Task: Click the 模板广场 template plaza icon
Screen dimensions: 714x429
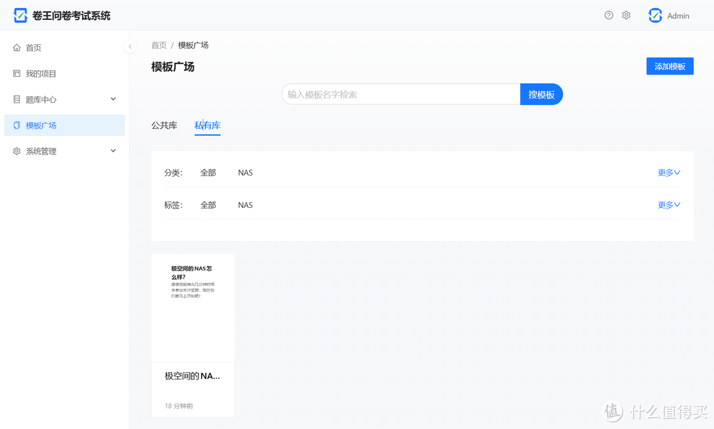Action: coord(16,125)
